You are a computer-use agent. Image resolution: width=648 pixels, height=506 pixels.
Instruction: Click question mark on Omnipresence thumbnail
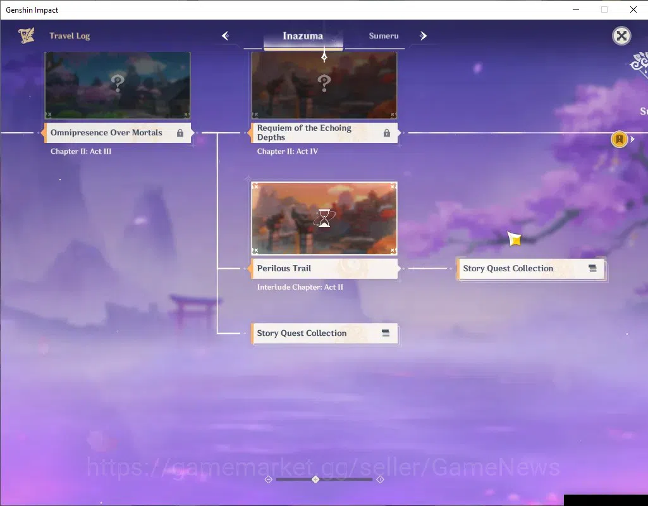(118, 83)
